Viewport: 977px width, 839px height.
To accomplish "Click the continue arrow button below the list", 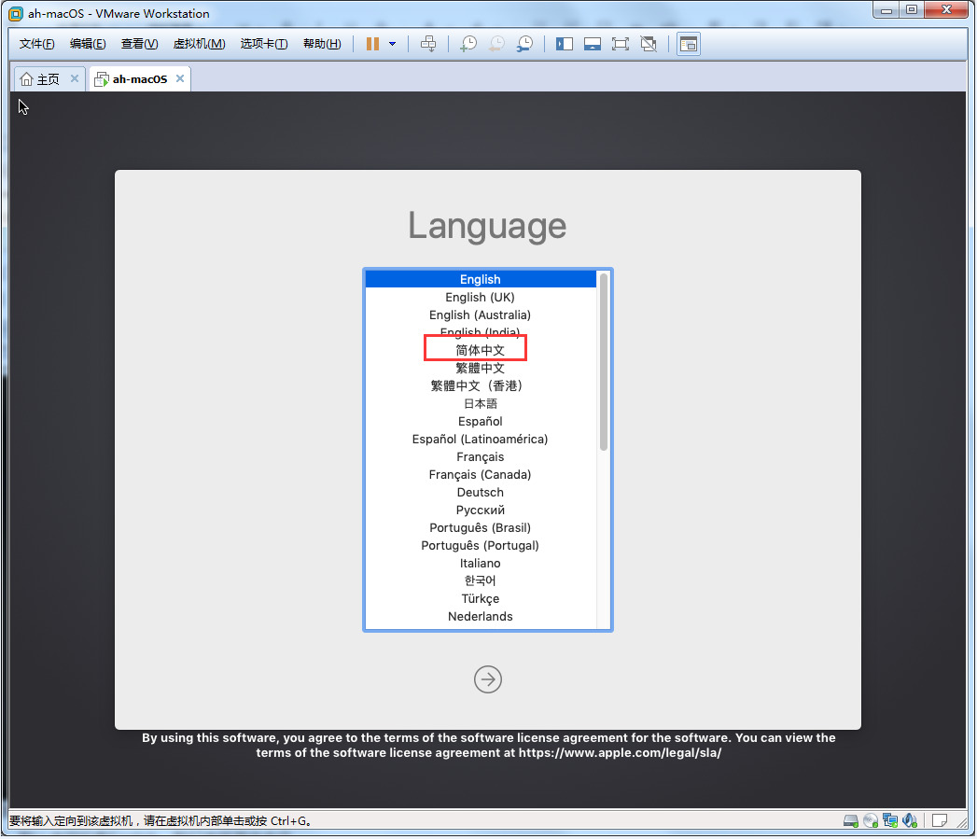I will [487, 679].
